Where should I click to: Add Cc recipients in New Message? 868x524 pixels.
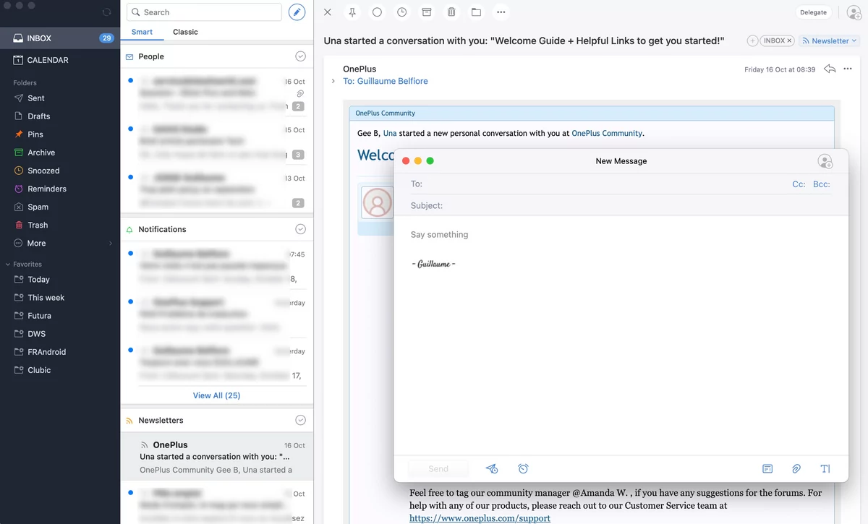click(799, 184)
